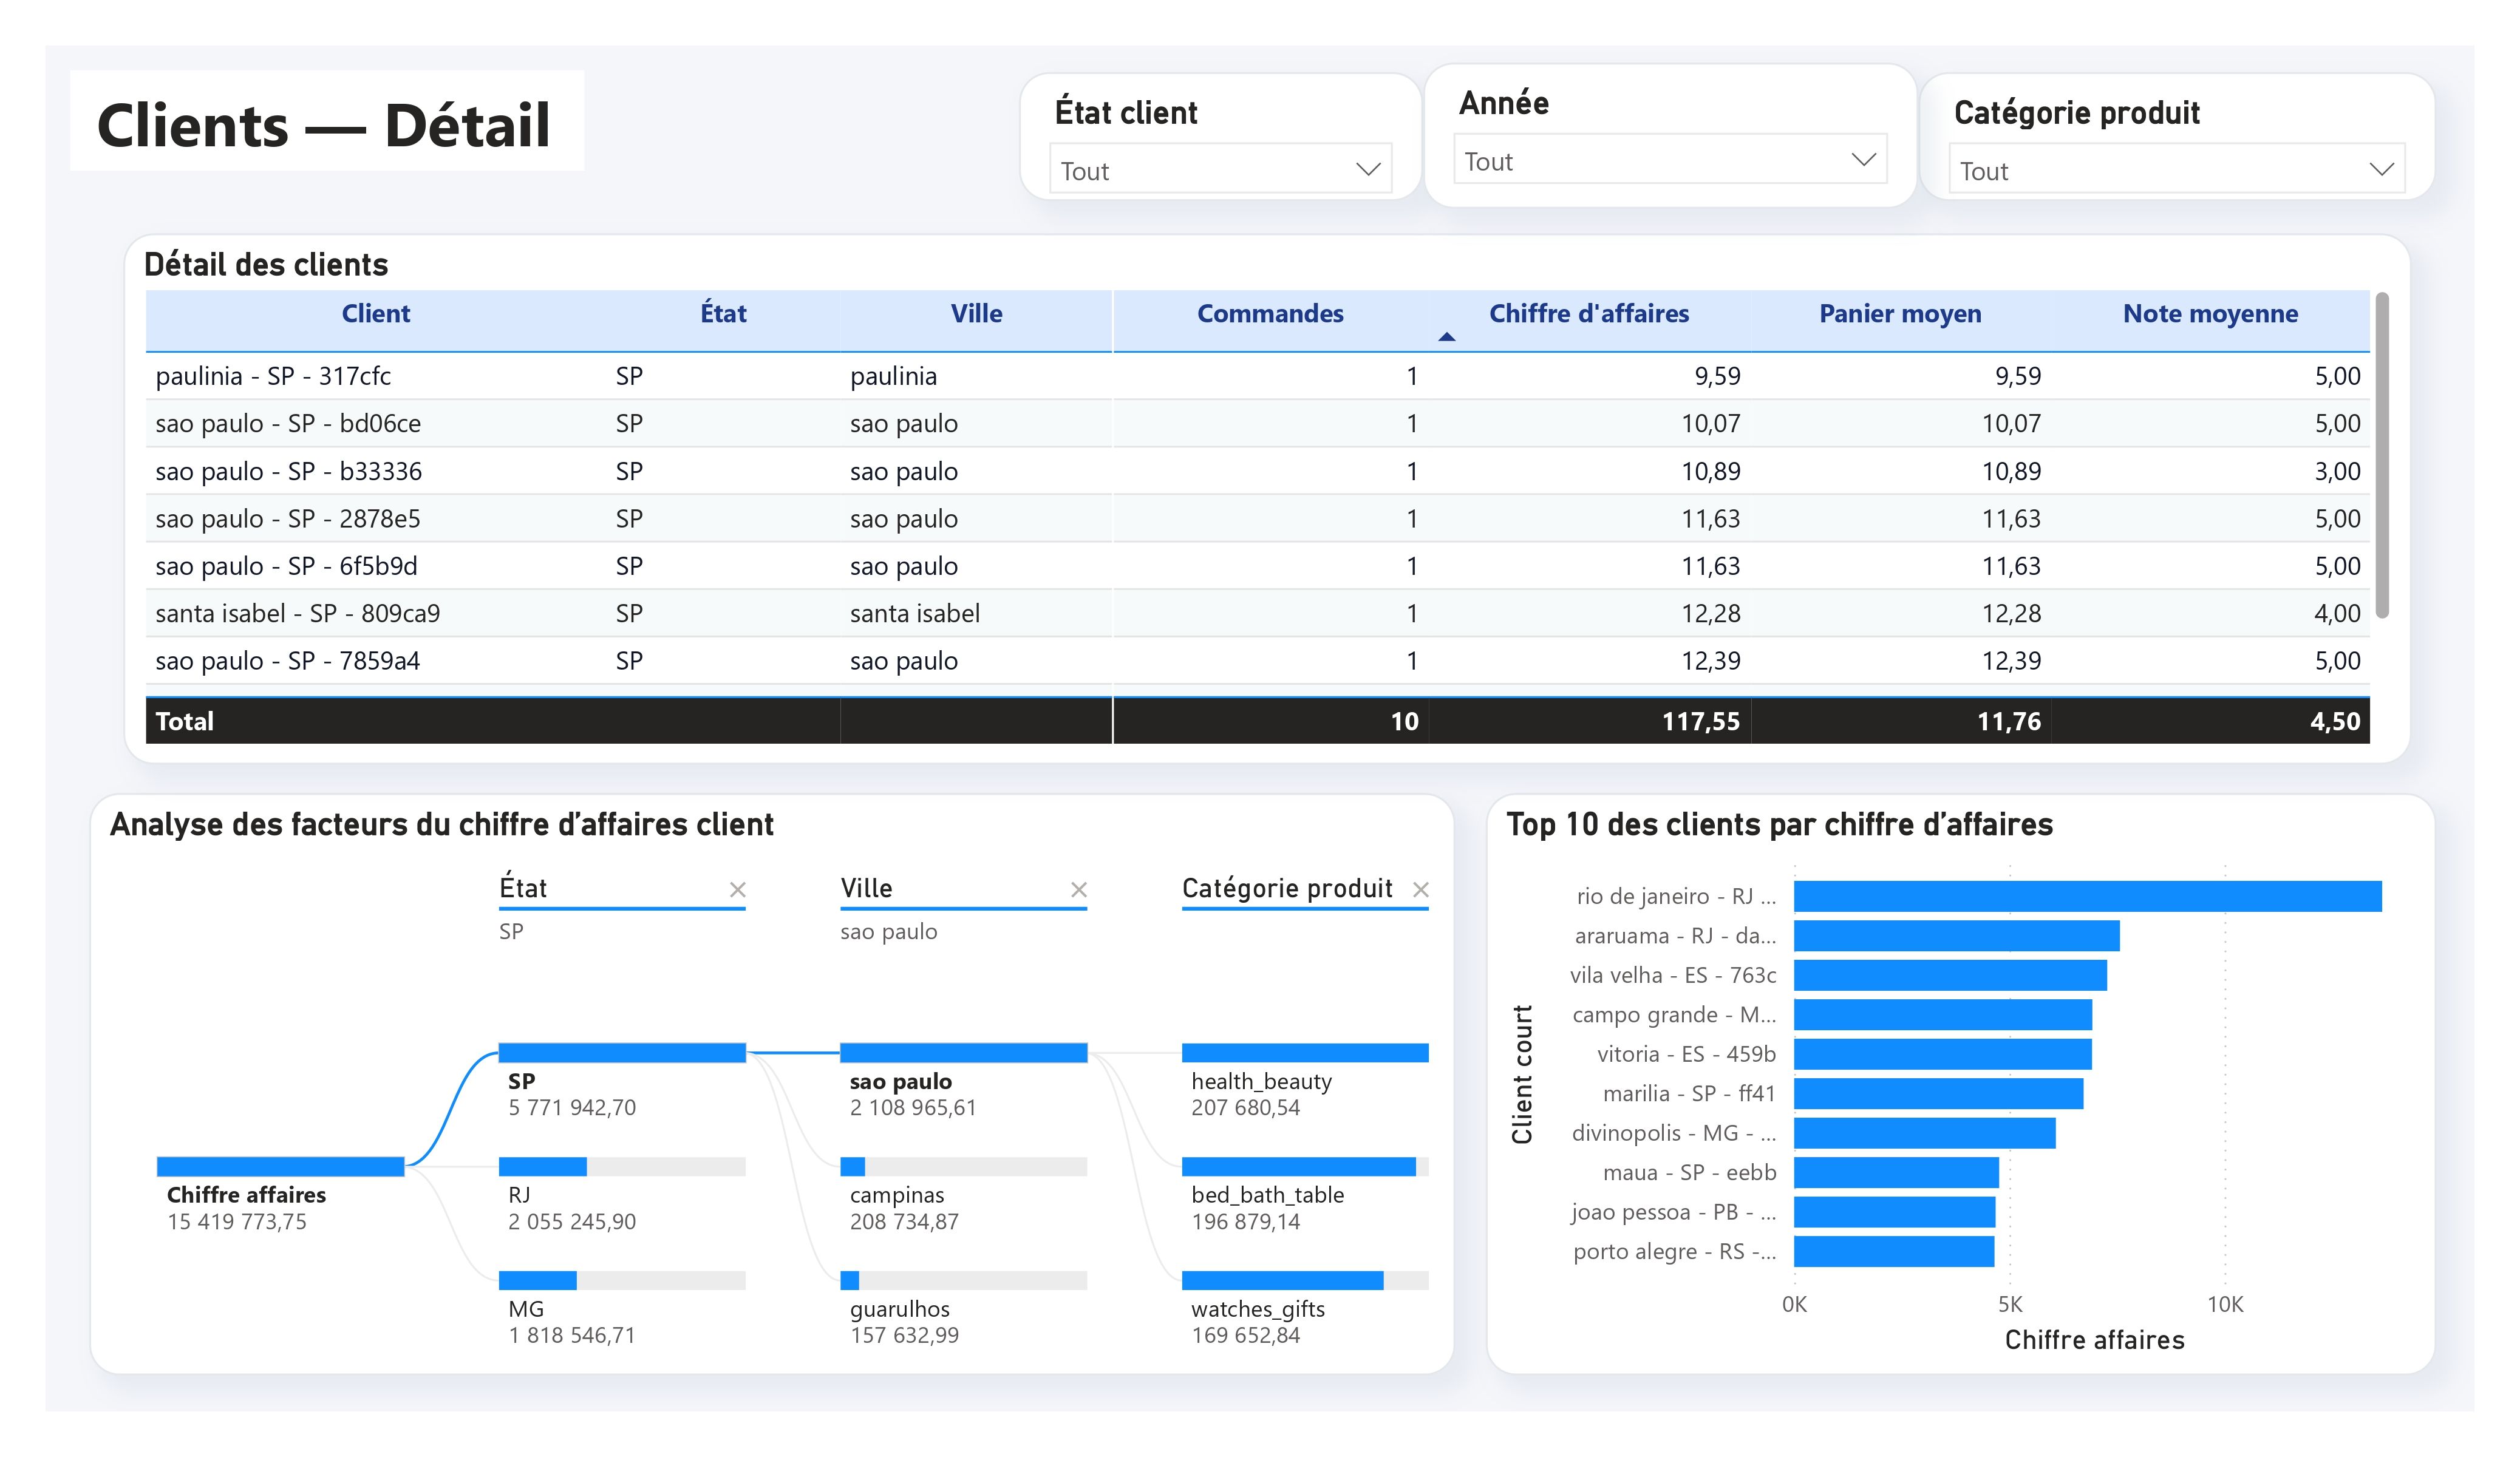The height and width of the screenshot is (1457, 2520).
Task: Select the RJ node bar in decomposition tree
Action: coord(622,1167)
